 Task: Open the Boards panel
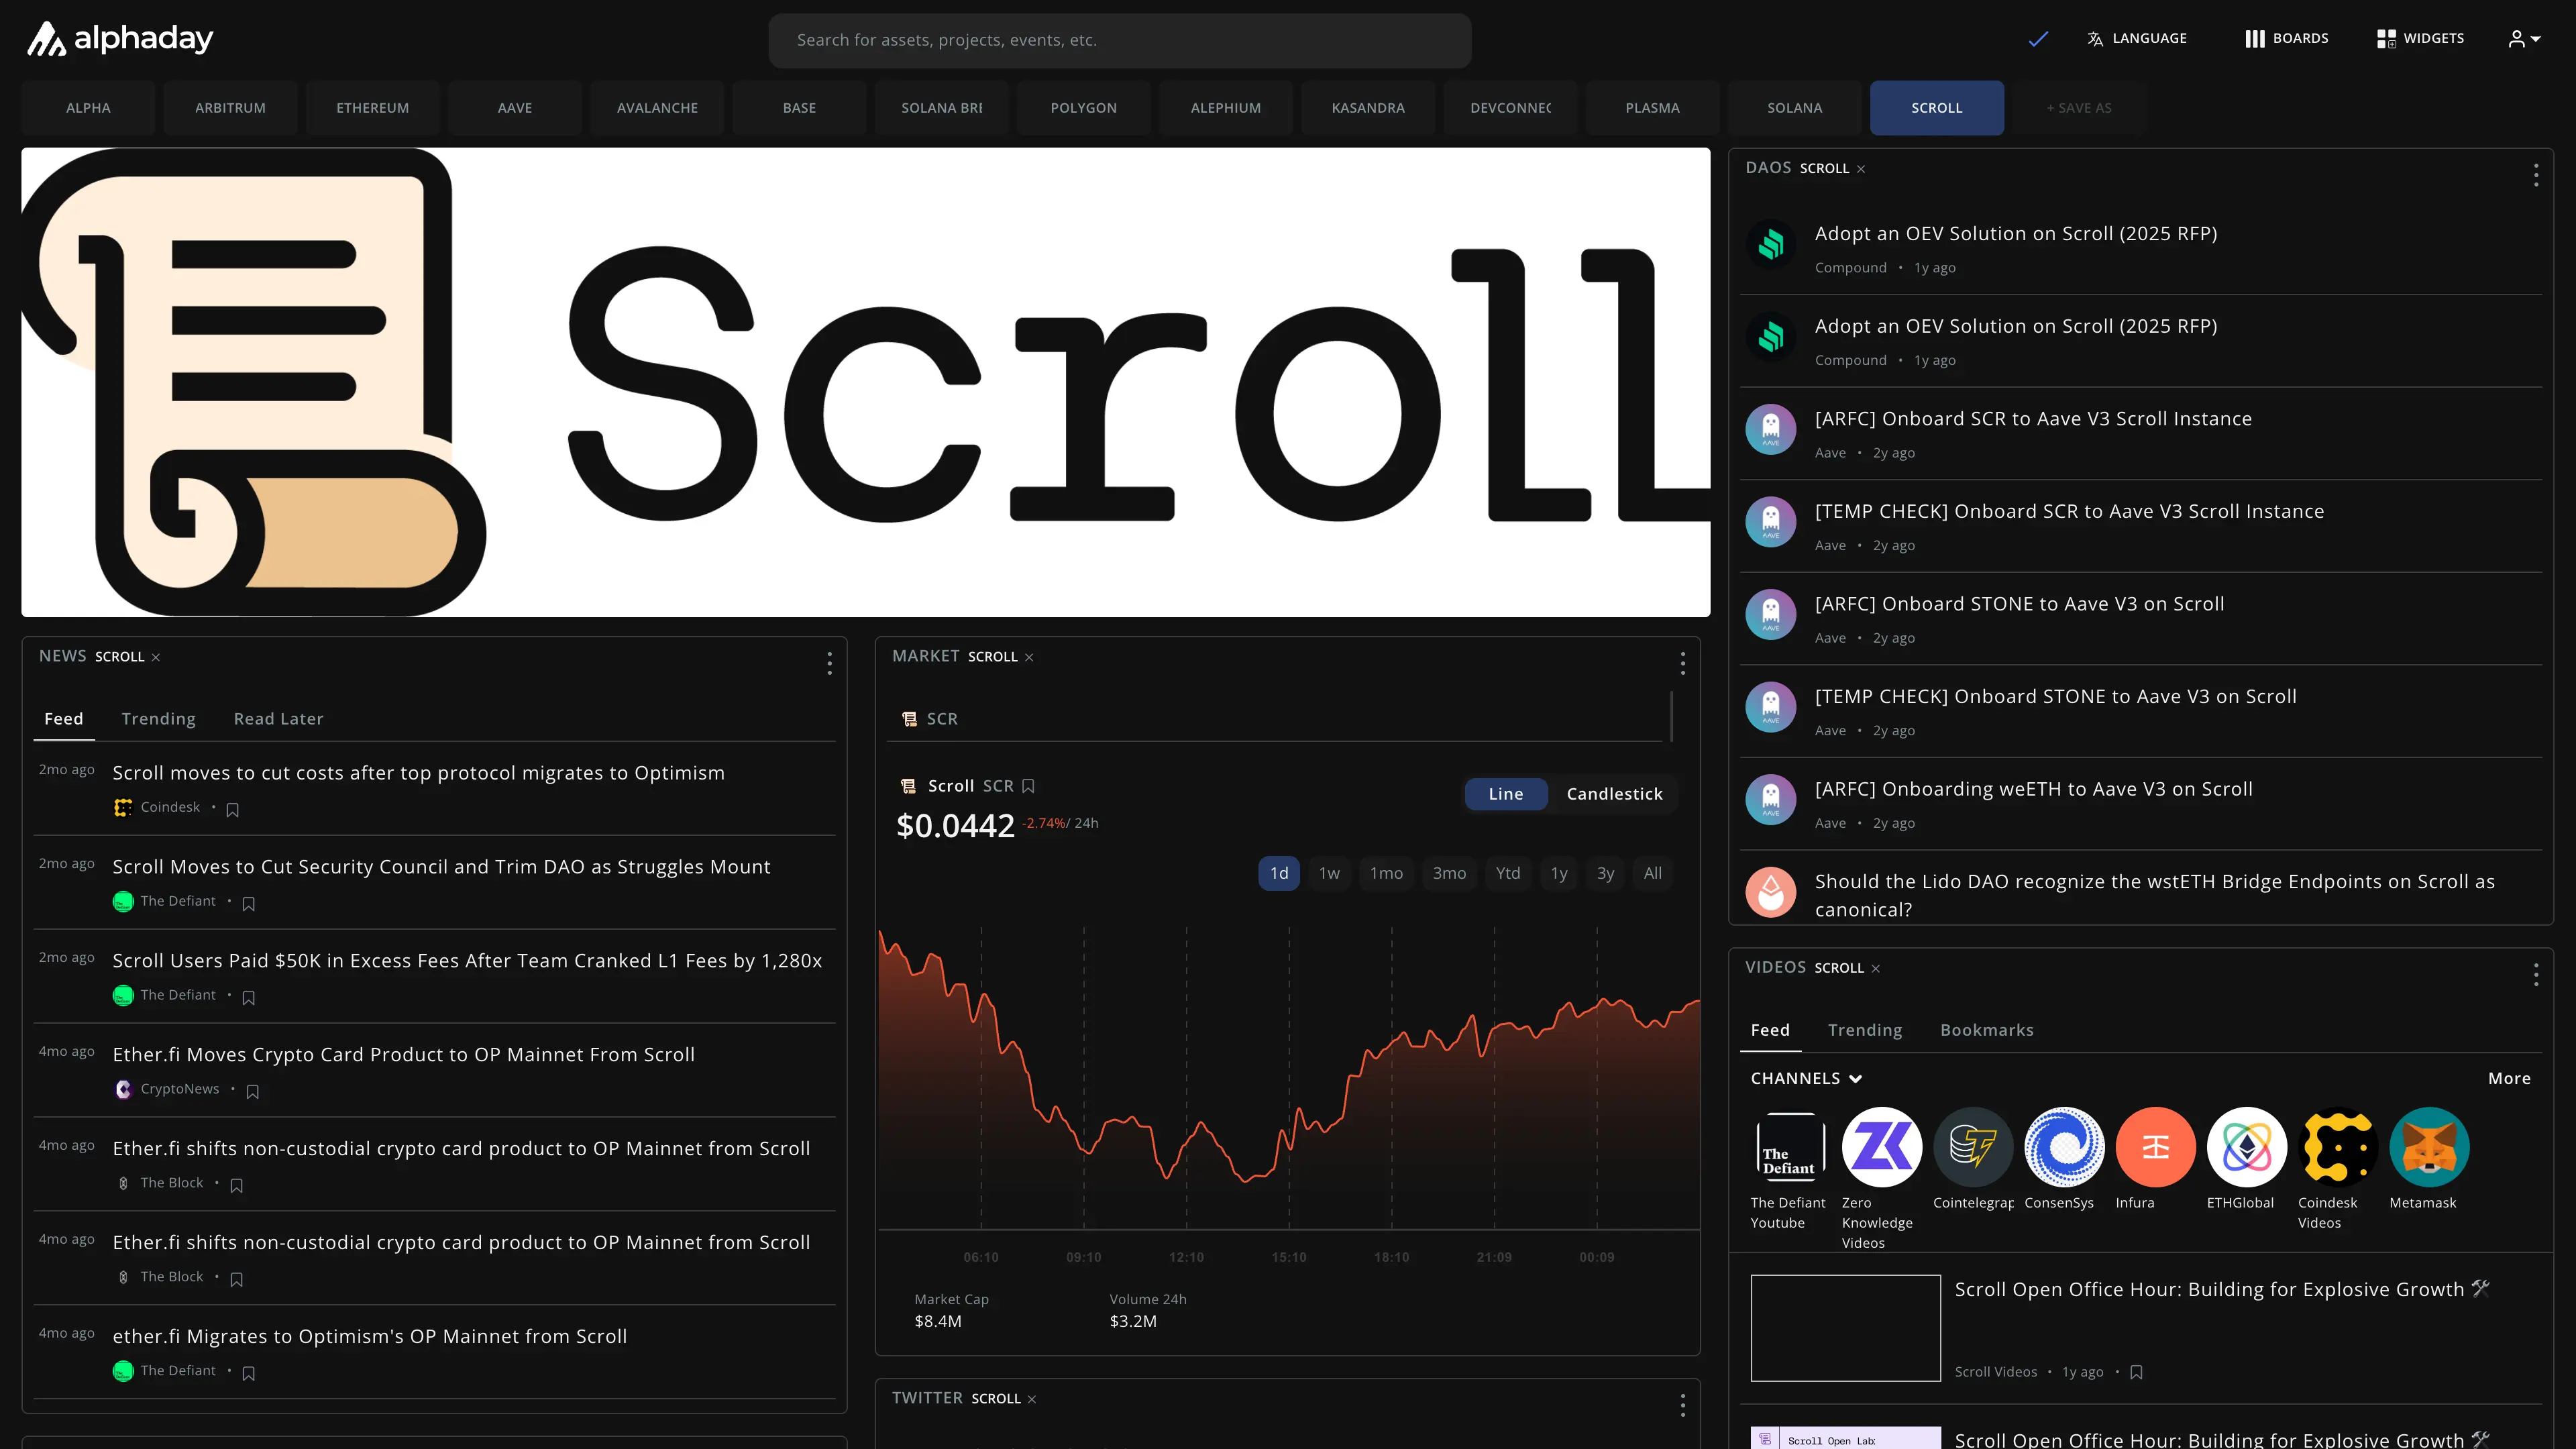coord(2286,39)
